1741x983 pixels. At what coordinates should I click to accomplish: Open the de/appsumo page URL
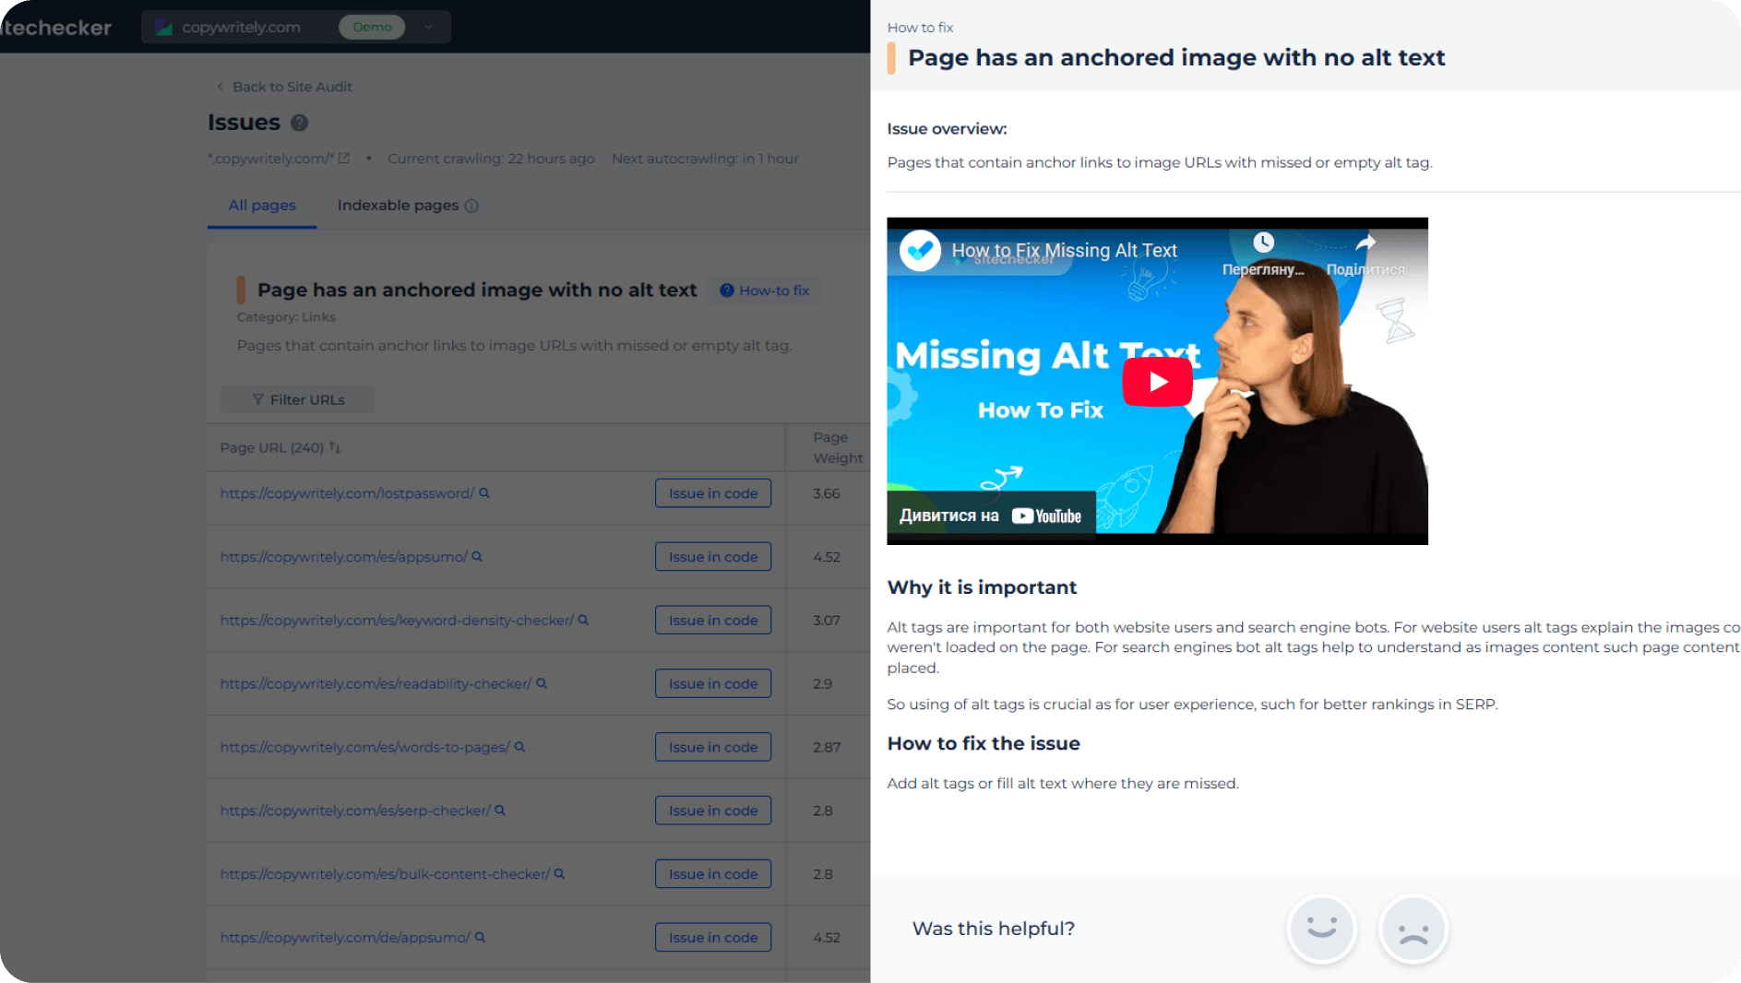(345, 938)
